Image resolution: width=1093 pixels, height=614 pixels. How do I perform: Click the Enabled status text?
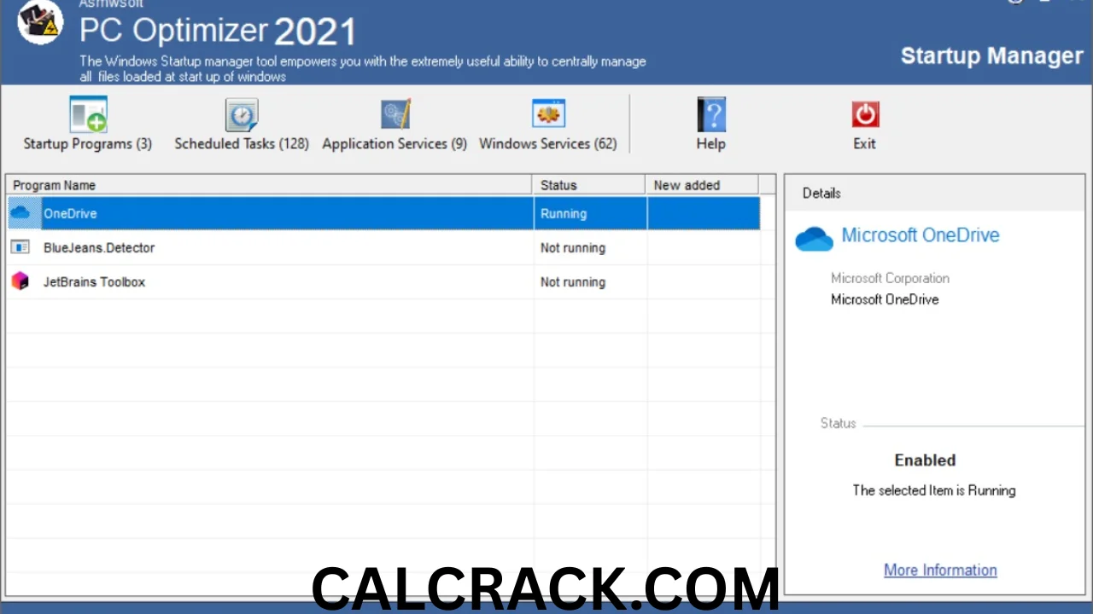(925, 460)
